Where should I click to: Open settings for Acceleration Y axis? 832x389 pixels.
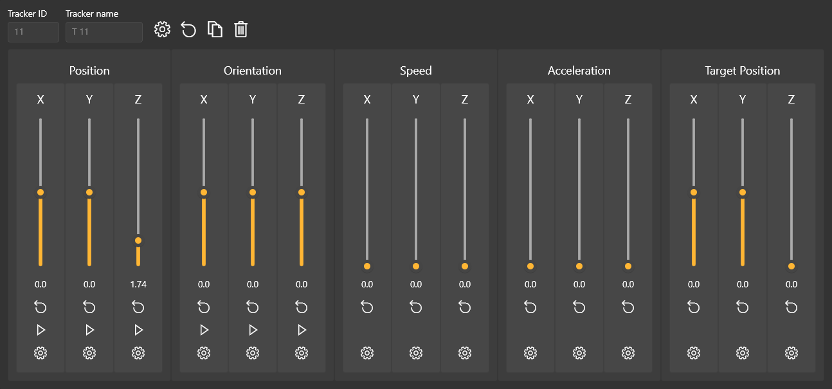[579, 352]
